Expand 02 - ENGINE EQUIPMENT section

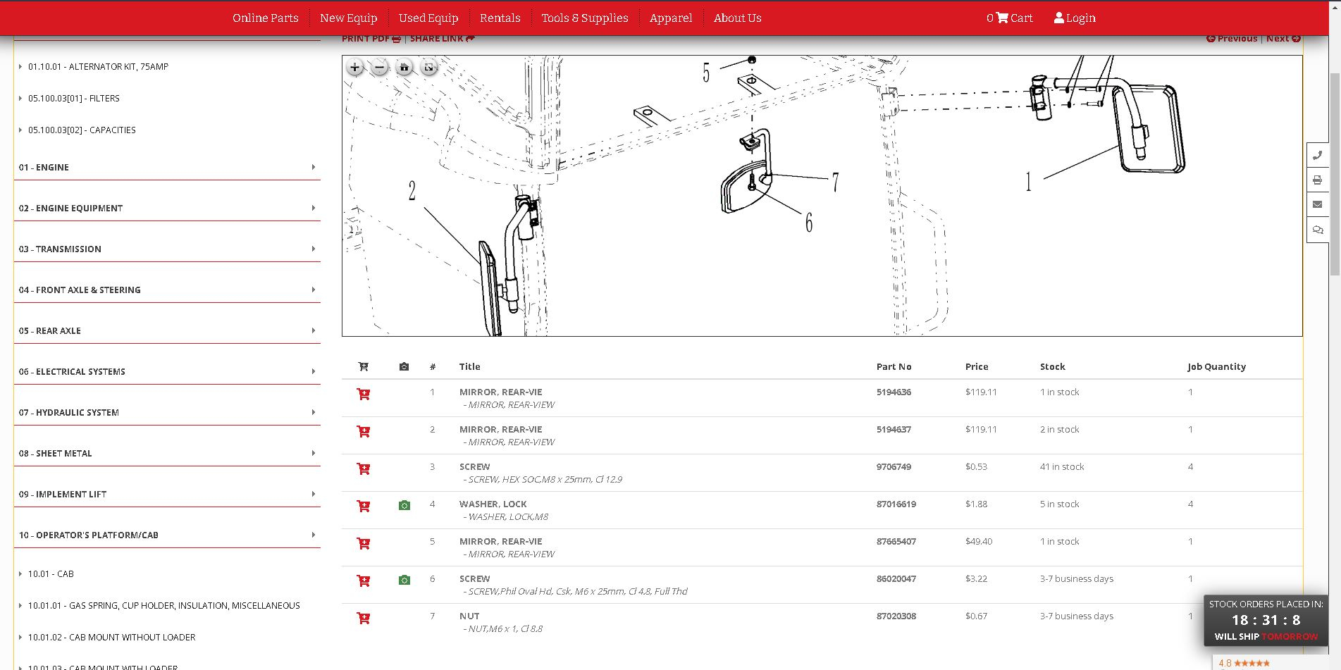[x=168, y=209]
